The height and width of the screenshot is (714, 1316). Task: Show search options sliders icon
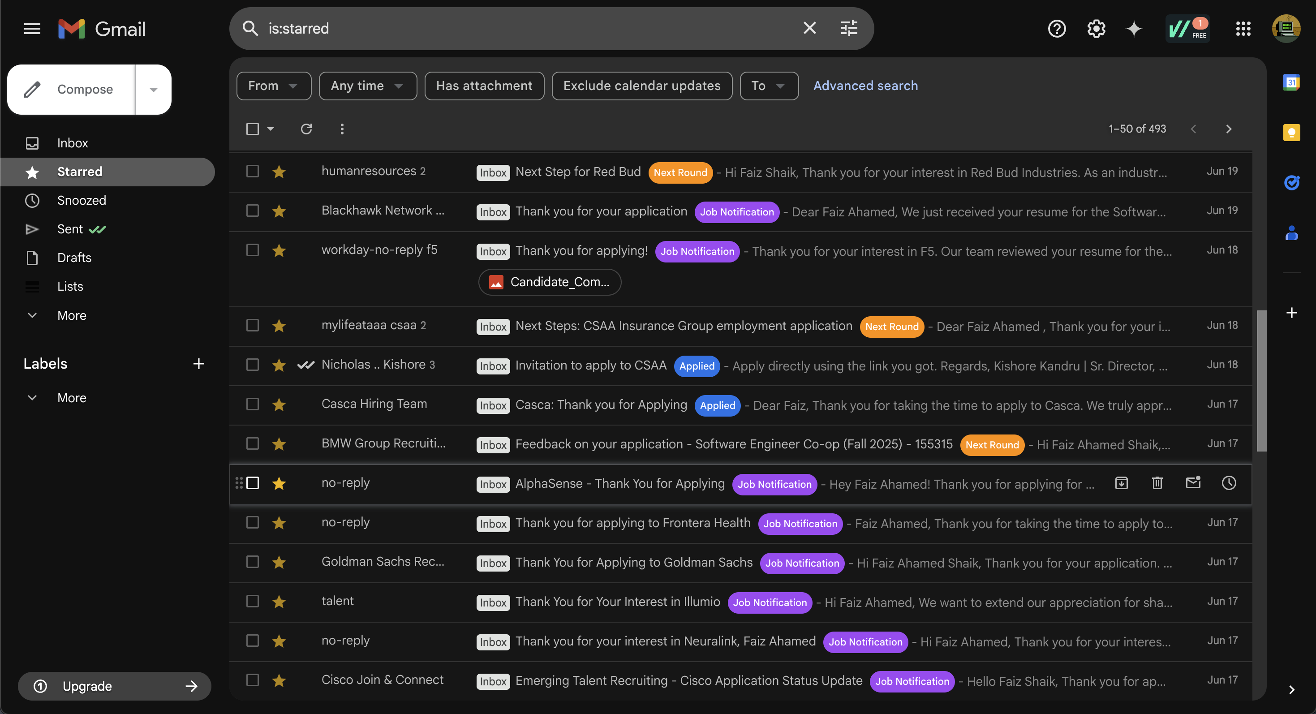849,28
